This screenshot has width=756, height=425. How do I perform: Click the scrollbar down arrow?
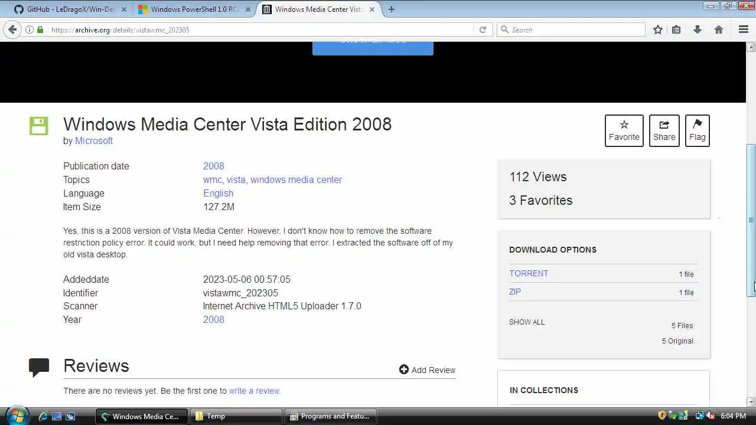(751, 402)
